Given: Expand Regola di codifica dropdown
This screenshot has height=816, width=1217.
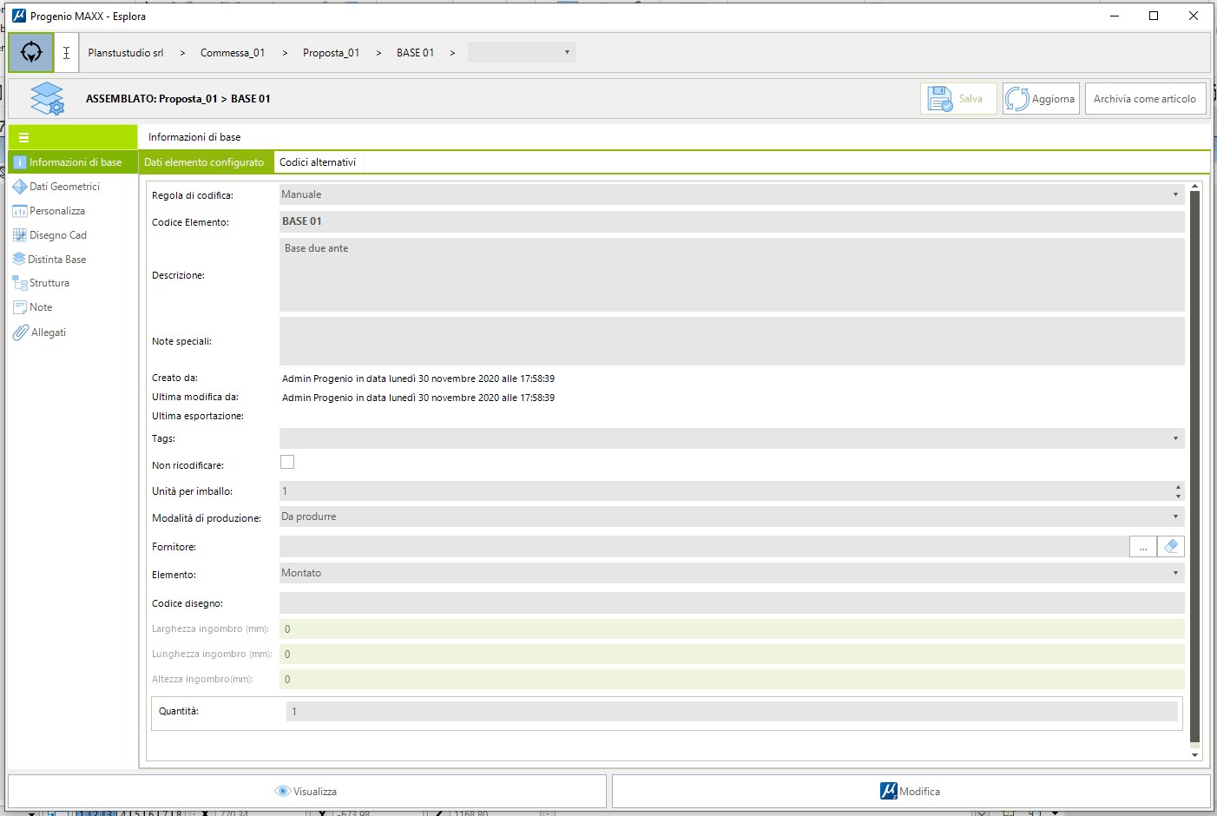Looking at the screenshot, I should [x=1175, y=194].
